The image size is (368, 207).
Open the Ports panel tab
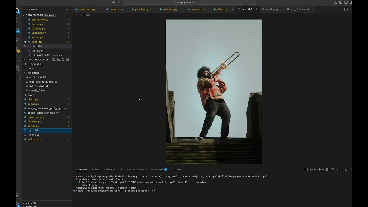96,170
